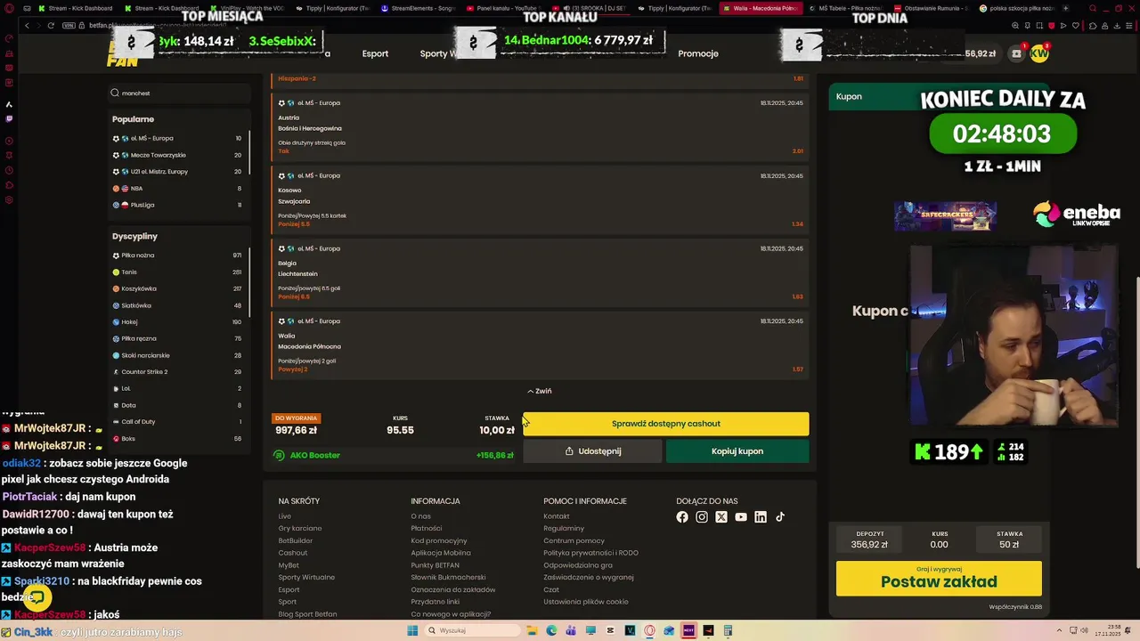Open Tenis discipline in the sidebar

(176, 272)
